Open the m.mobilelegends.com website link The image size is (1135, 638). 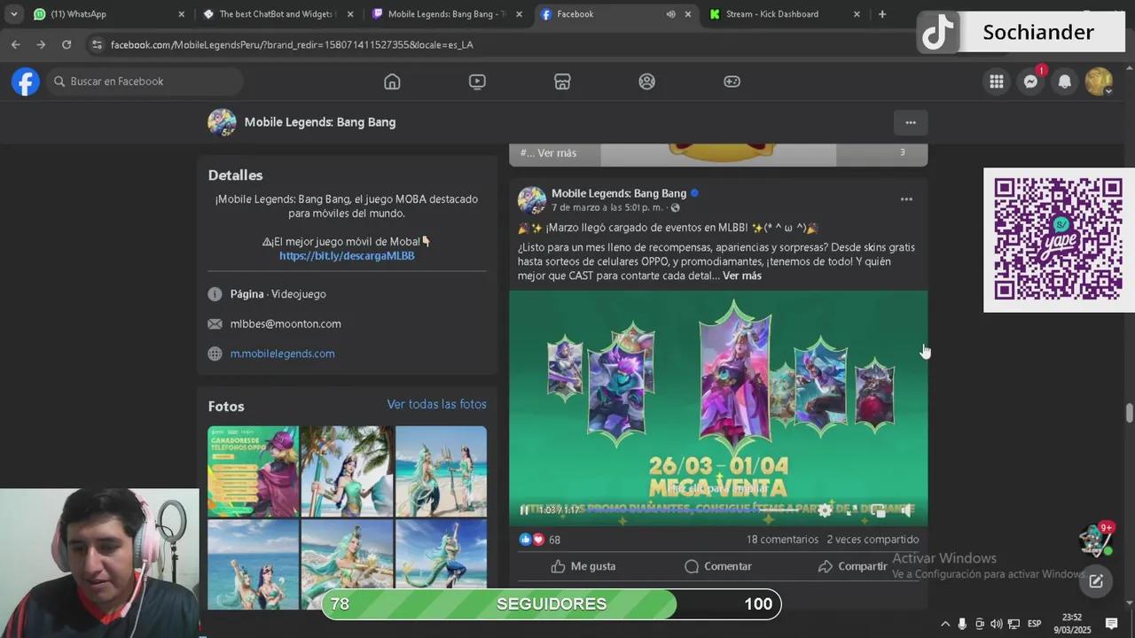tap(282, 354)
